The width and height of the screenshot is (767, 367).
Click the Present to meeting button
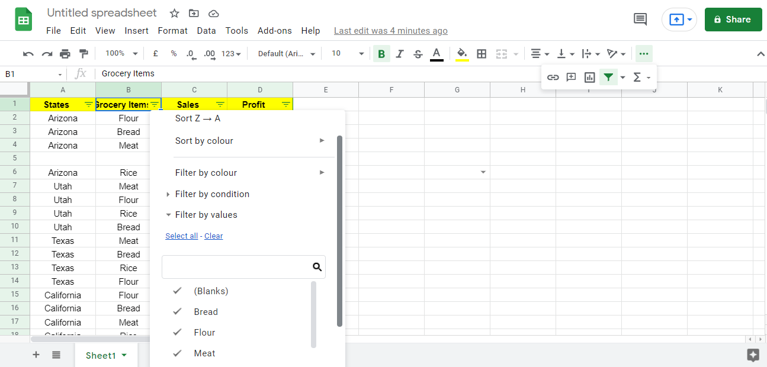(x=679, y=20)
